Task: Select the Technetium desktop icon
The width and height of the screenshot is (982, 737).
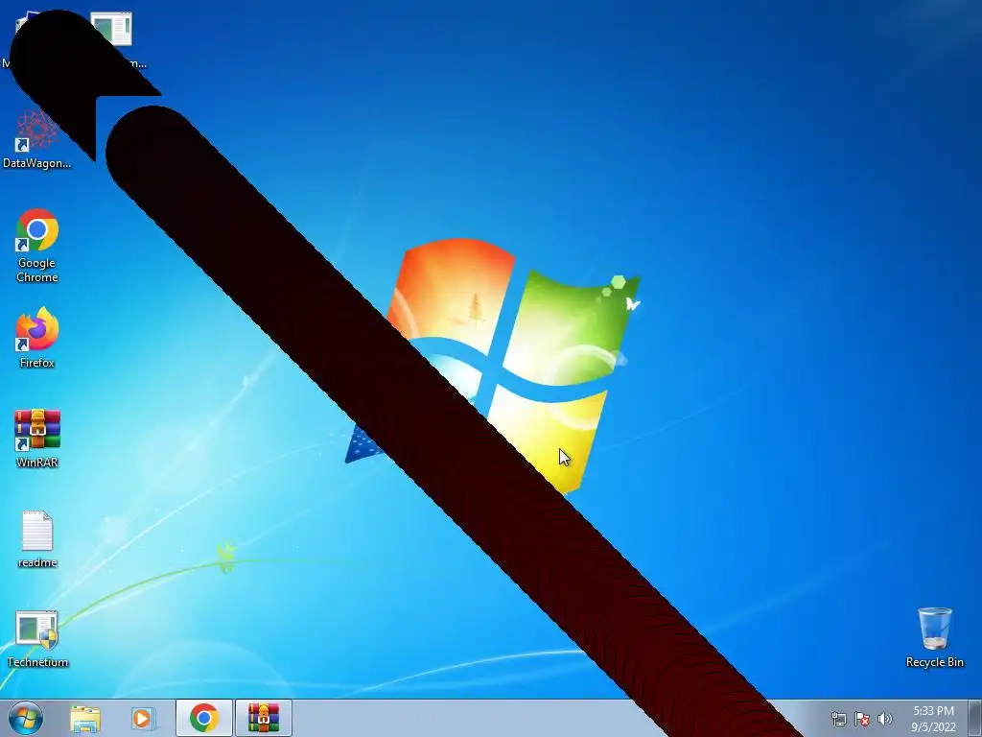Action: coord(37,638)
